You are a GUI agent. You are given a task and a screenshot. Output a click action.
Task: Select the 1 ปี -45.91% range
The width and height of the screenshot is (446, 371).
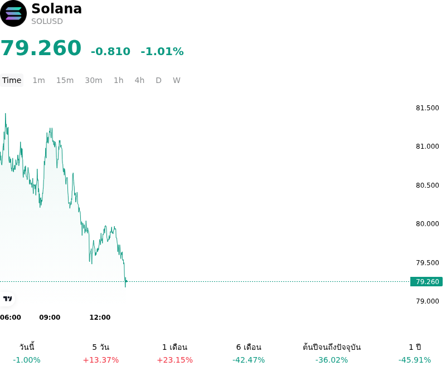click(415, 353)
